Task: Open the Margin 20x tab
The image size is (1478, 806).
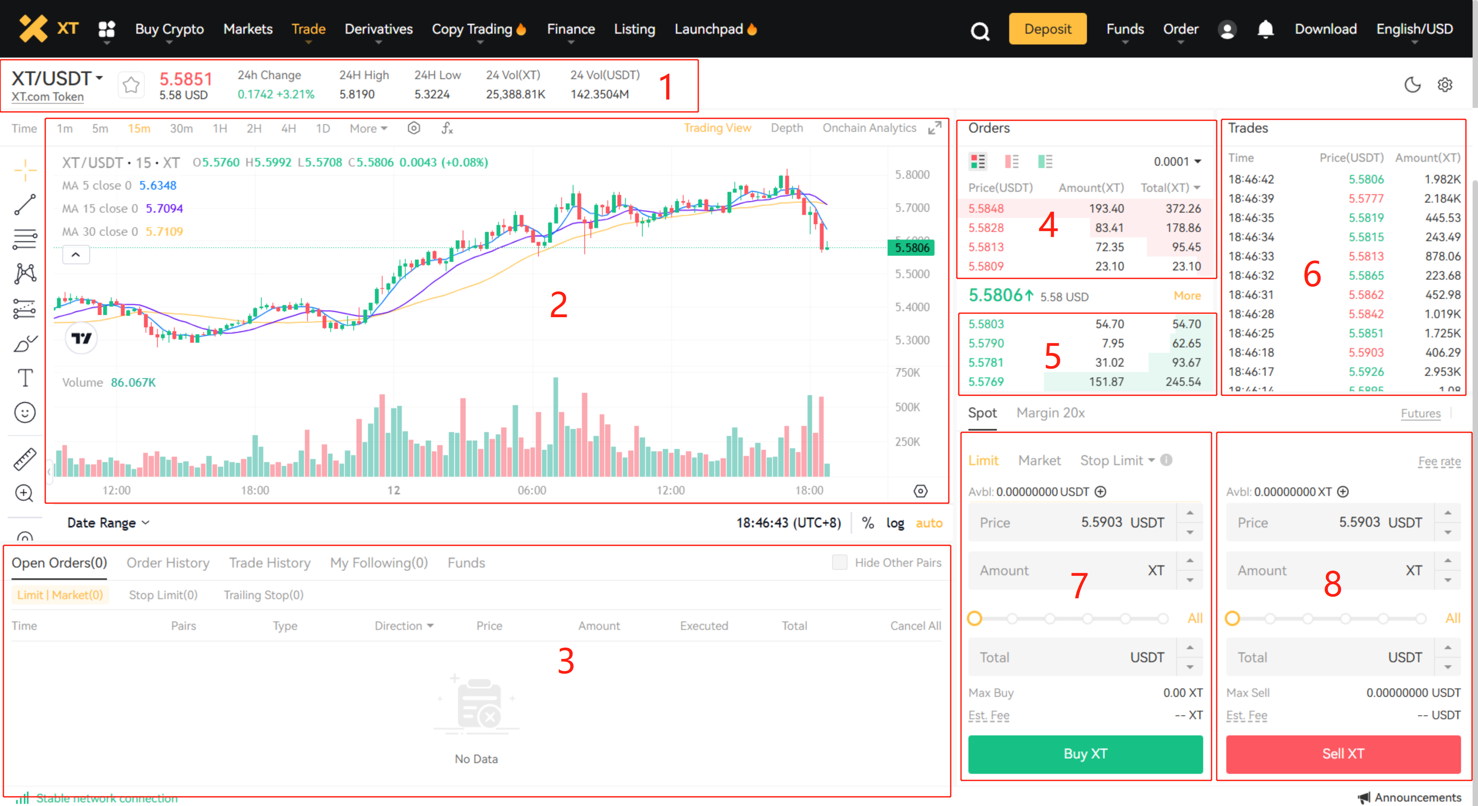Action: click(1050, 413)
